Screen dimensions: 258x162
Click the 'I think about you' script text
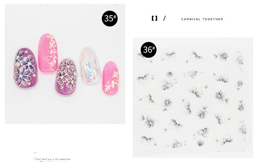point(52,159)
